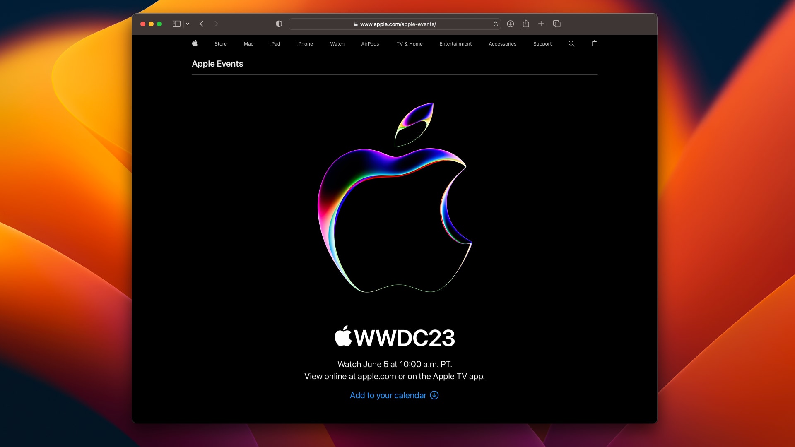Click the address bar showing apple.com URL
This screenshot has height=447, width=795.
(395, 24)
